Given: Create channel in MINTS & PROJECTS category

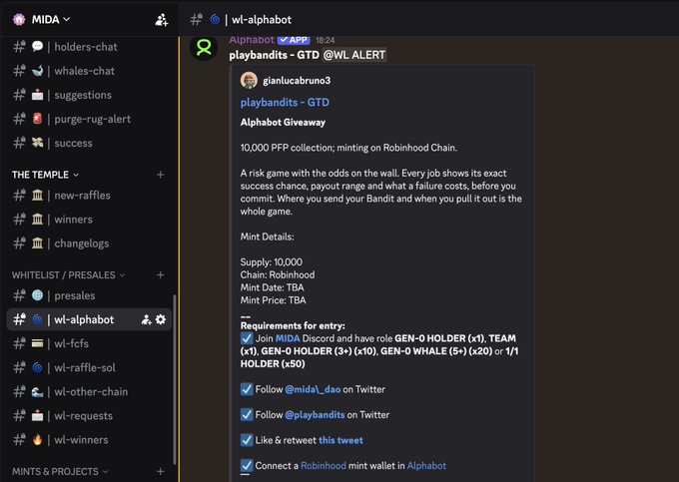Looking at the screenshot, I should pos(160,472).
